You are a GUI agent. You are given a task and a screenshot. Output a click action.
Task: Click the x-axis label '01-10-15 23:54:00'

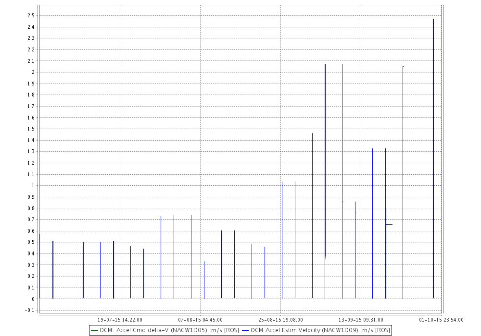(441, 320)
